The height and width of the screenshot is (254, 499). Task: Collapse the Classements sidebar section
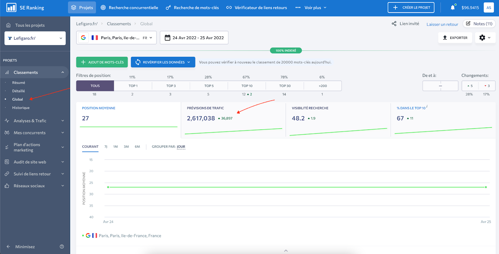pyautogui.click(x=63, y=72)
